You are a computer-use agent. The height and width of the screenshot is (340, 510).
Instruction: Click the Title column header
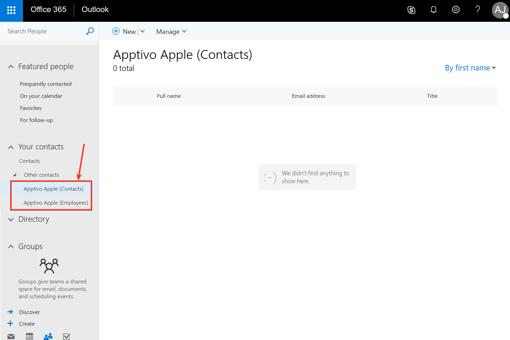(x=432, y=96)
